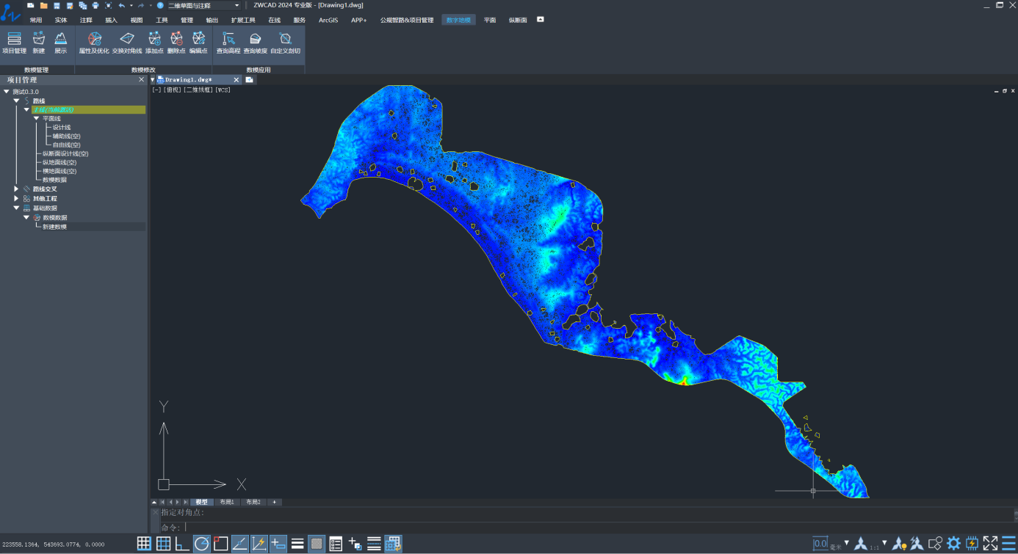
Task: Collapse the 主线(当前激活) node
Action: [x=26, y=109]
